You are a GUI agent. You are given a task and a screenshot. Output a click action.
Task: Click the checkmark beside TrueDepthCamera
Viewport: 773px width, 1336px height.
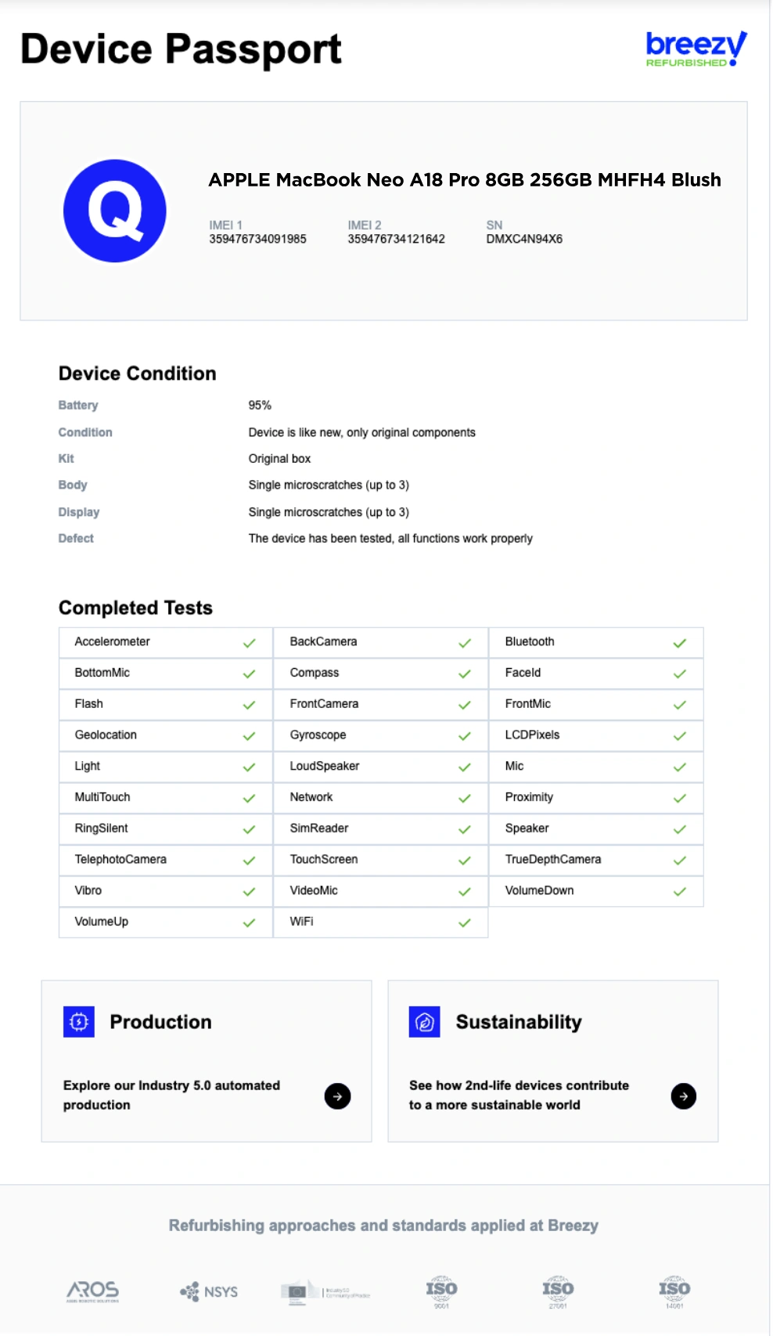click(680, 860)
